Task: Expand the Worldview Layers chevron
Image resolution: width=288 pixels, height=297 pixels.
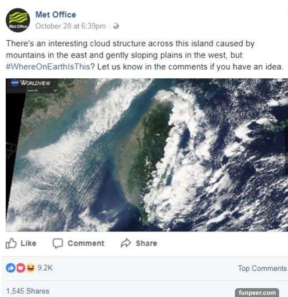Action: [55, 90]
